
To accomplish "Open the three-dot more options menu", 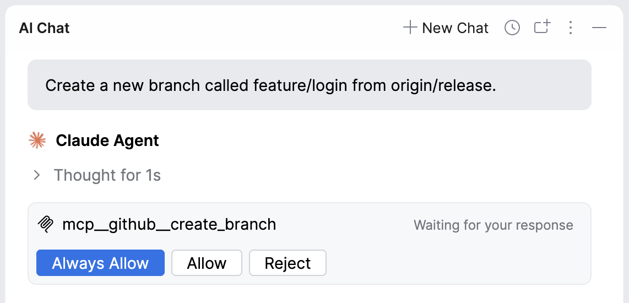I will (x=571, y=28).
